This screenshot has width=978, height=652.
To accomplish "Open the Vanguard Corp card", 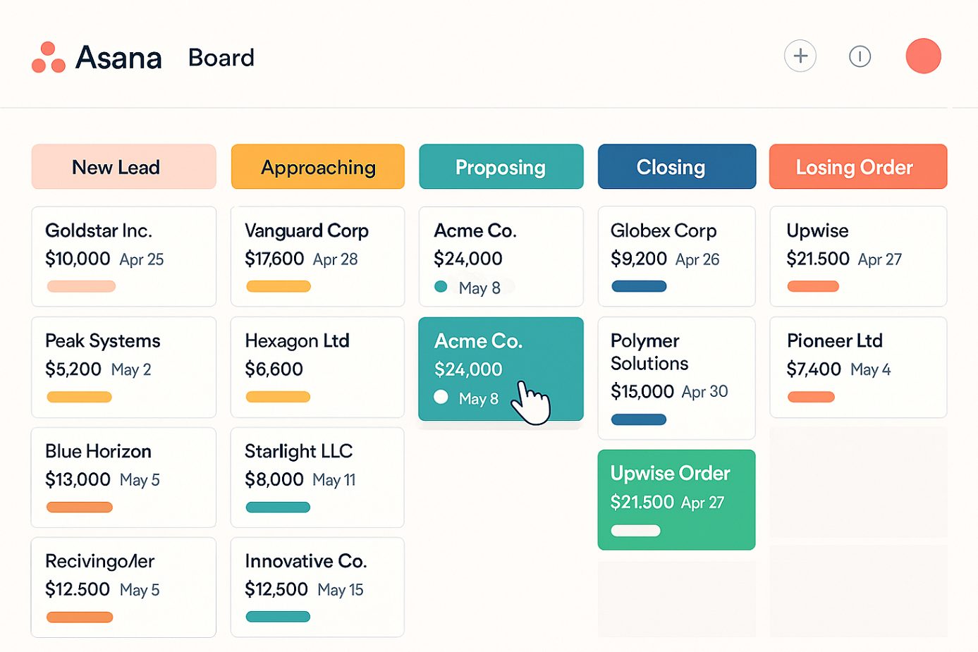I will coord(317,256).
